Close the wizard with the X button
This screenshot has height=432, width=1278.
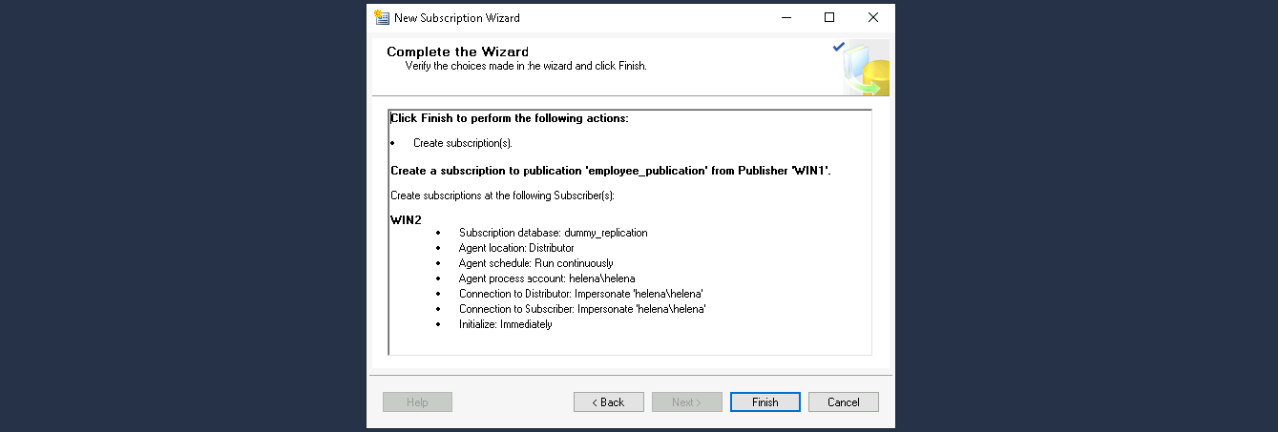(x=872, y=17)
